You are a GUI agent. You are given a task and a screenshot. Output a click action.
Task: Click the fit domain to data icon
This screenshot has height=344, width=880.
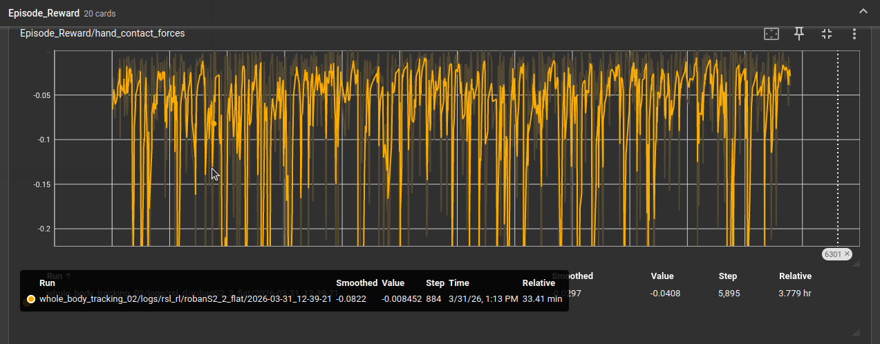click(771, 34)
